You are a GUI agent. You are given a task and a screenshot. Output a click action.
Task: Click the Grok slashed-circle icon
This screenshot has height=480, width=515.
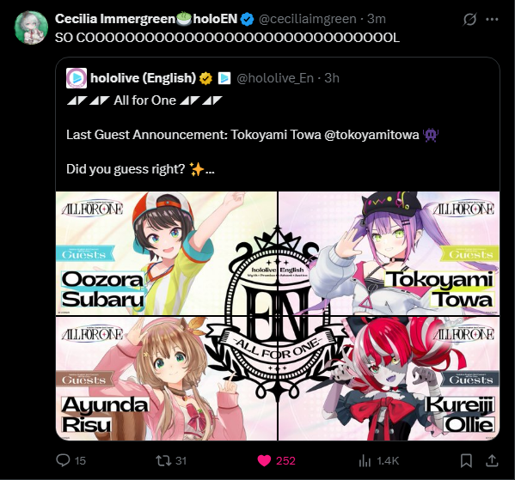(469, 20)
